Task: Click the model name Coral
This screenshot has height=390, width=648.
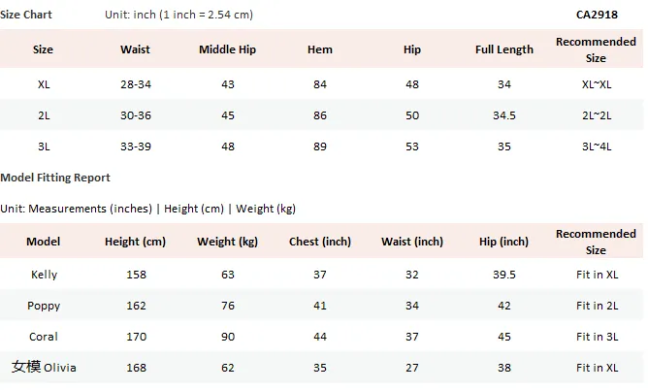Action: point(43,337)
